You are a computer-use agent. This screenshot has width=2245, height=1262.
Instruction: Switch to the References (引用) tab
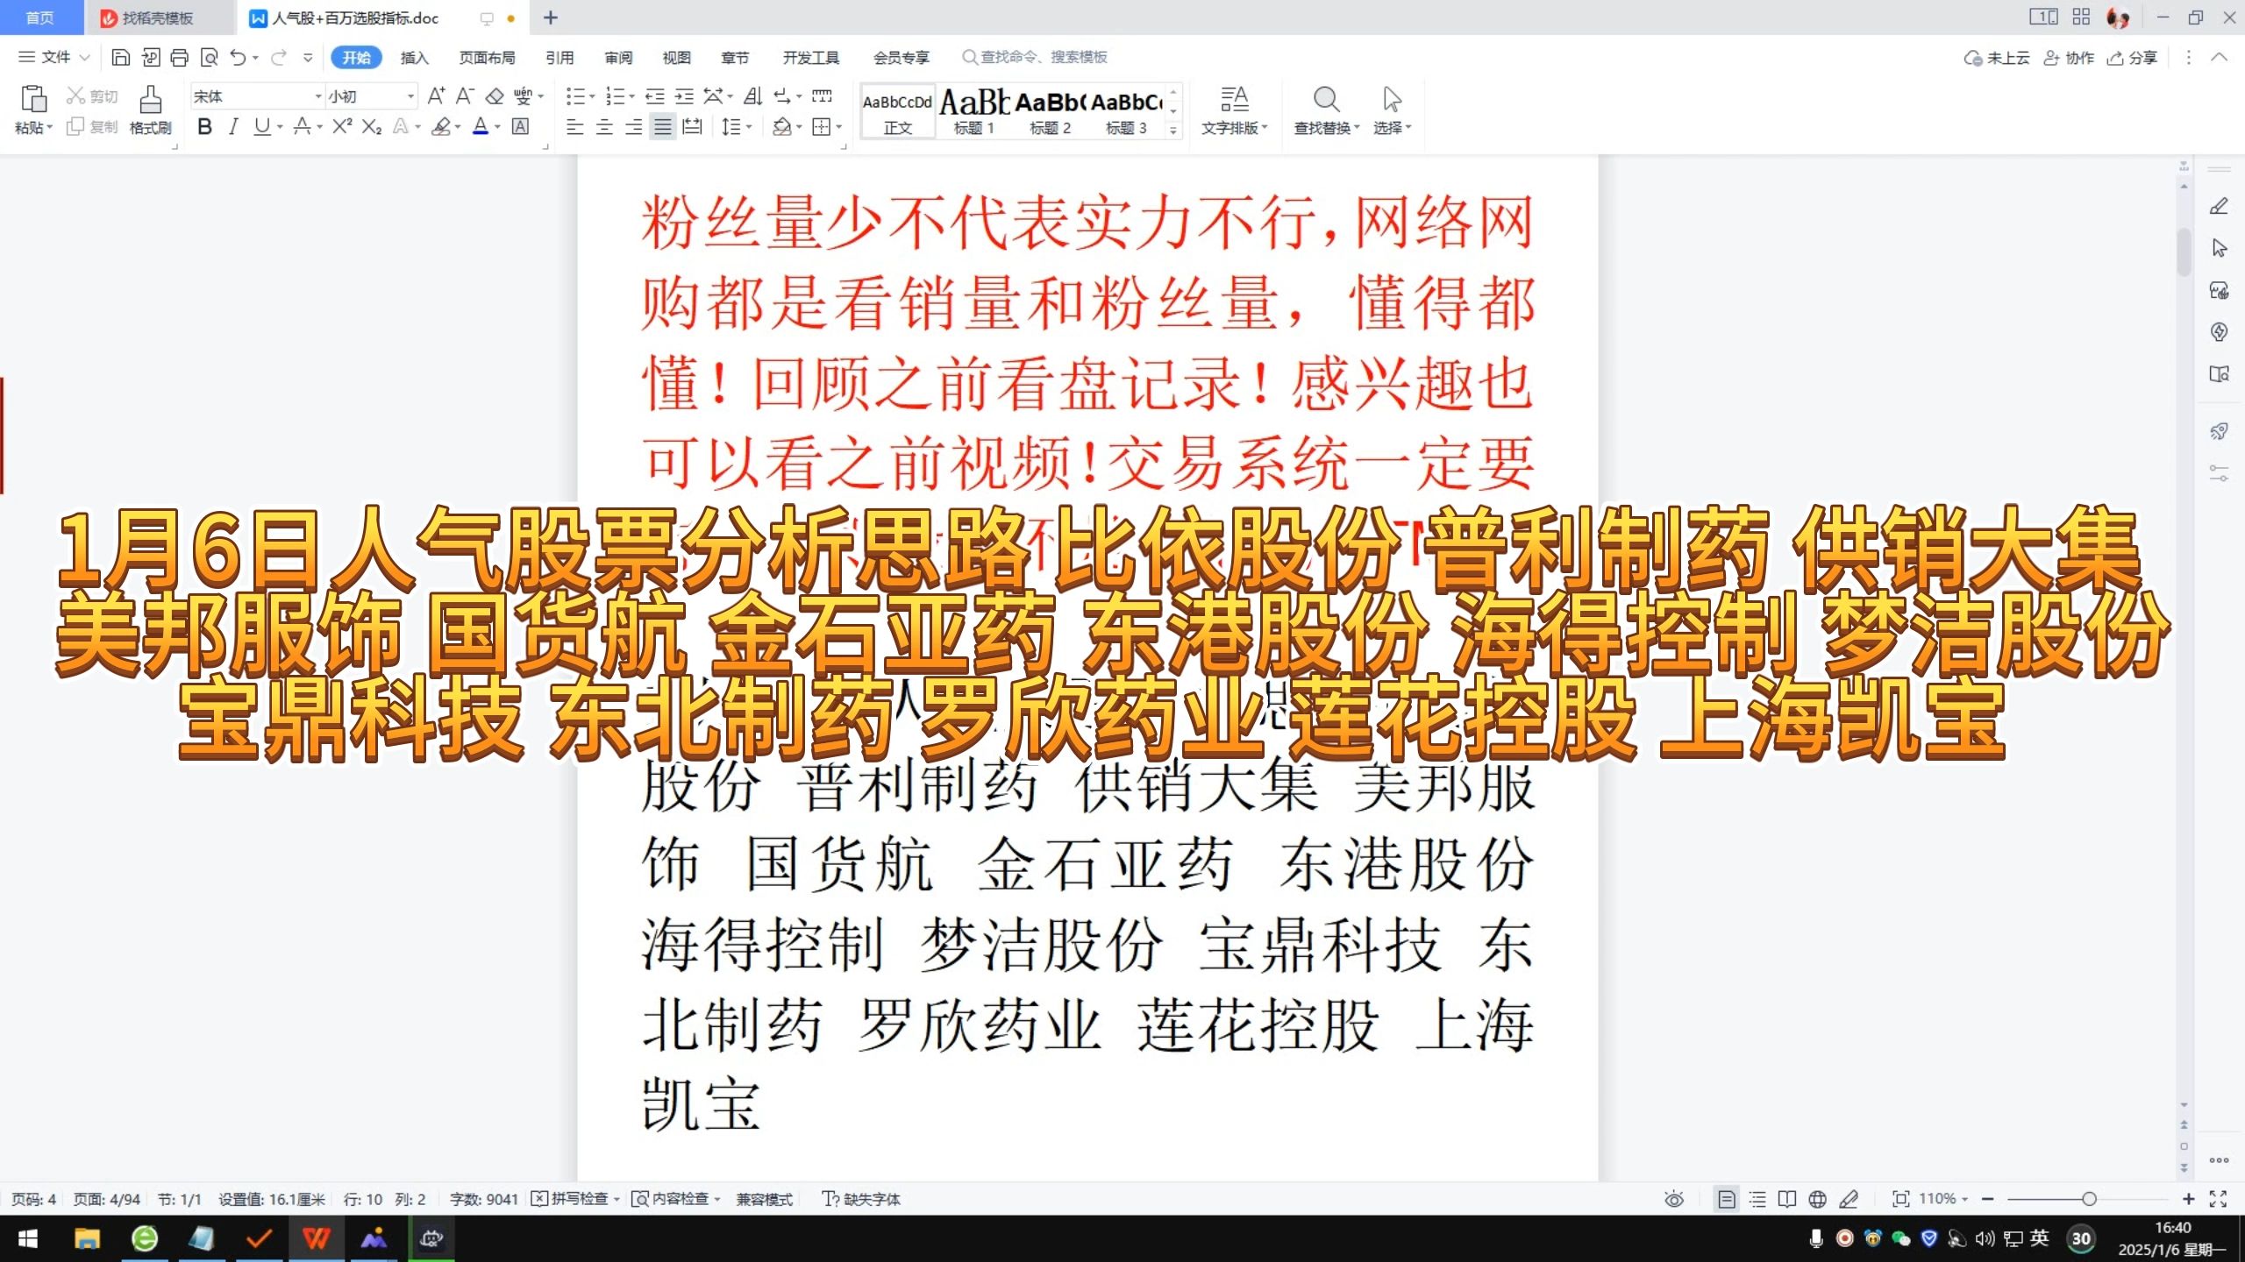(559, 58)
